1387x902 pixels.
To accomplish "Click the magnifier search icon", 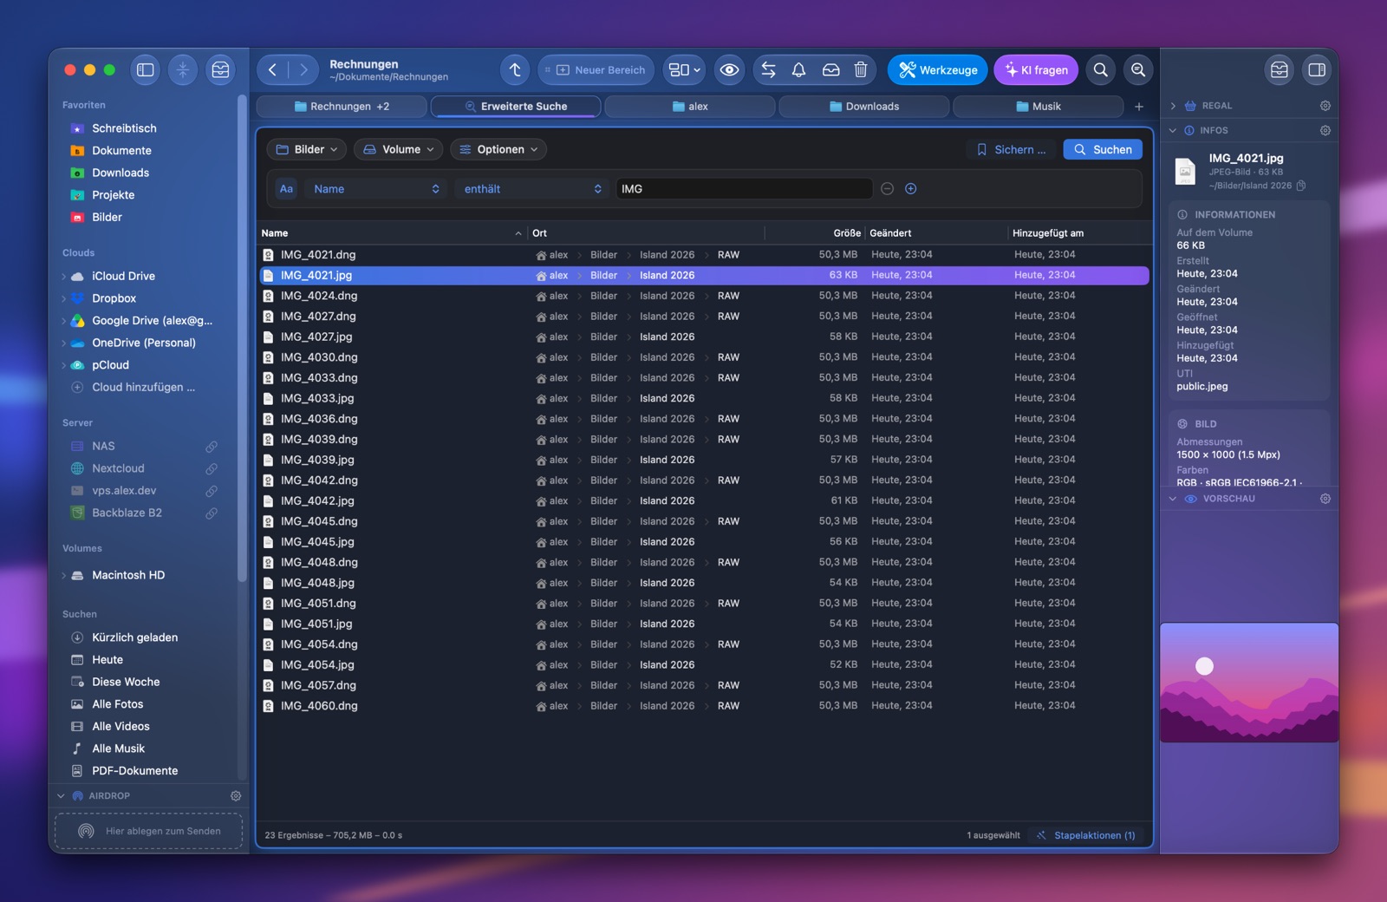I will (1101, 70).
